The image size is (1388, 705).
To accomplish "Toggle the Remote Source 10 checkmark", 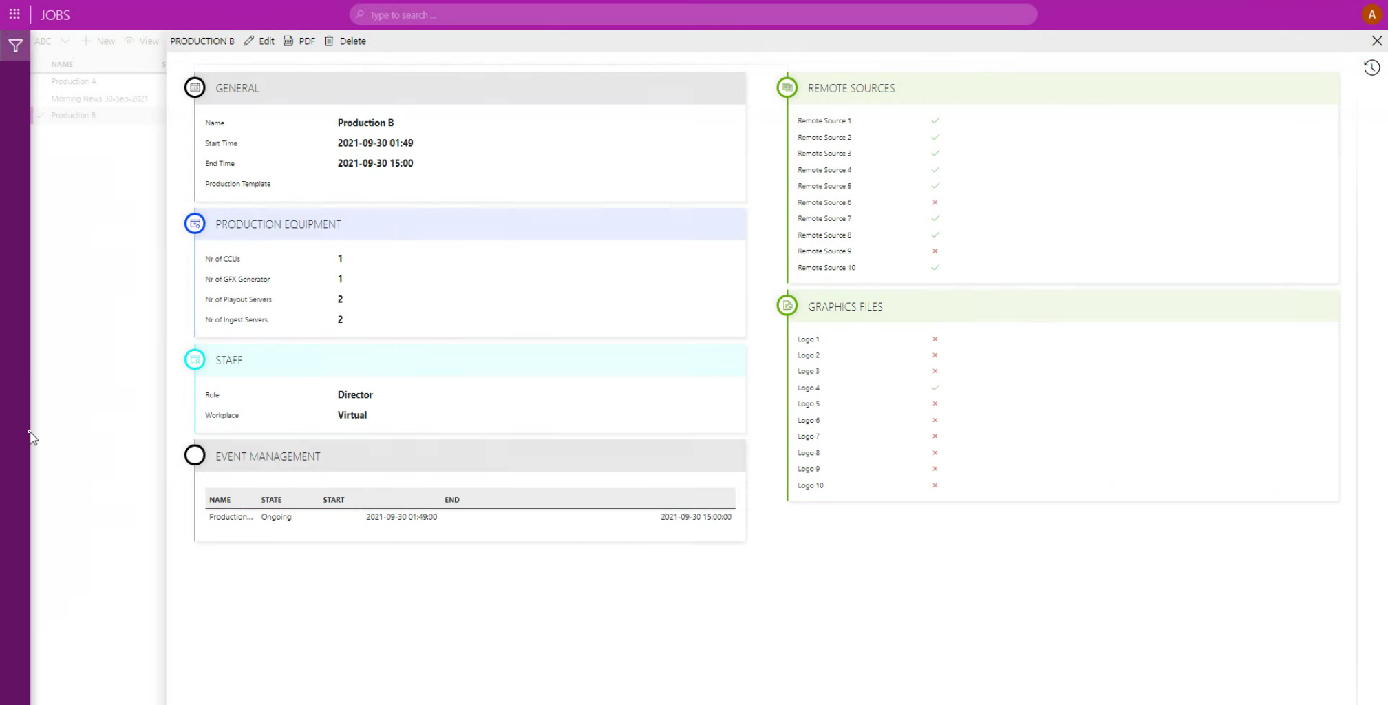I will click(x=935, y=268).
